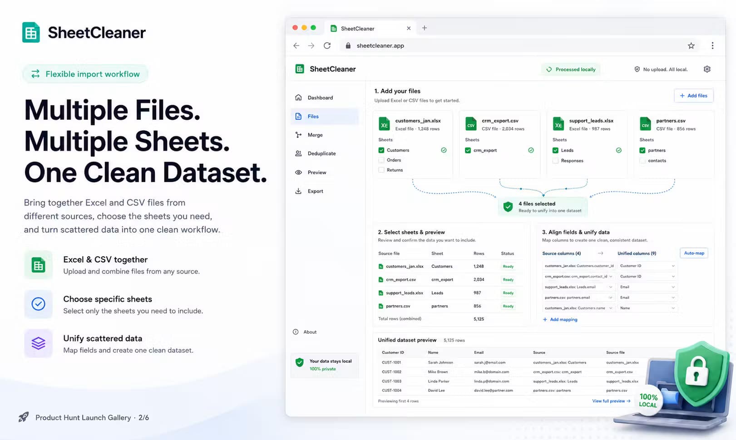Open the settings gear in SheetCleaner header

707,69
